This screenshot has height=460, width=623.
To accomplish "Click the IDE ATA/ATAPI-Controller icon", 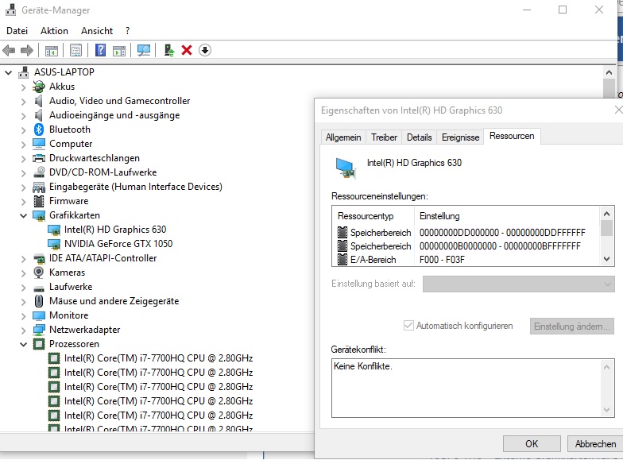I will [39, 259].
